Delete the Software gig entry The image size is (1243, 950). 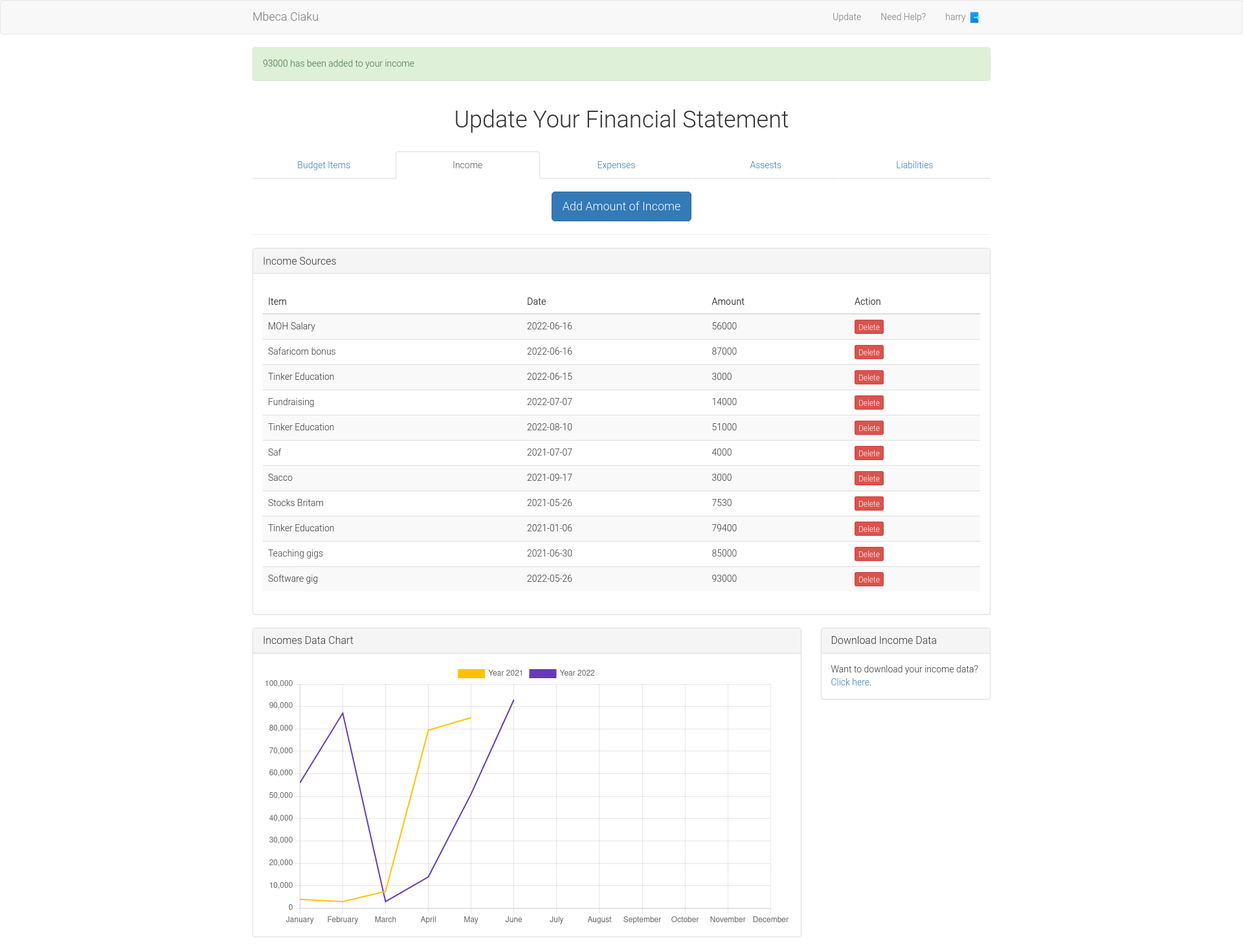868,579
